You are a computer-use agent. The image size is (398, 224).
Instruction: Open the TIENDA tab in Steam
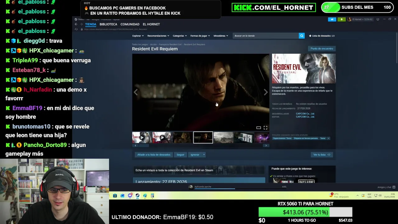(91, 24)
